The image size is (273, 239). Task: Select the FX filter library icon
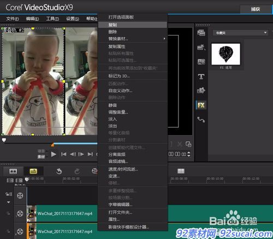(x=201, y=105)
